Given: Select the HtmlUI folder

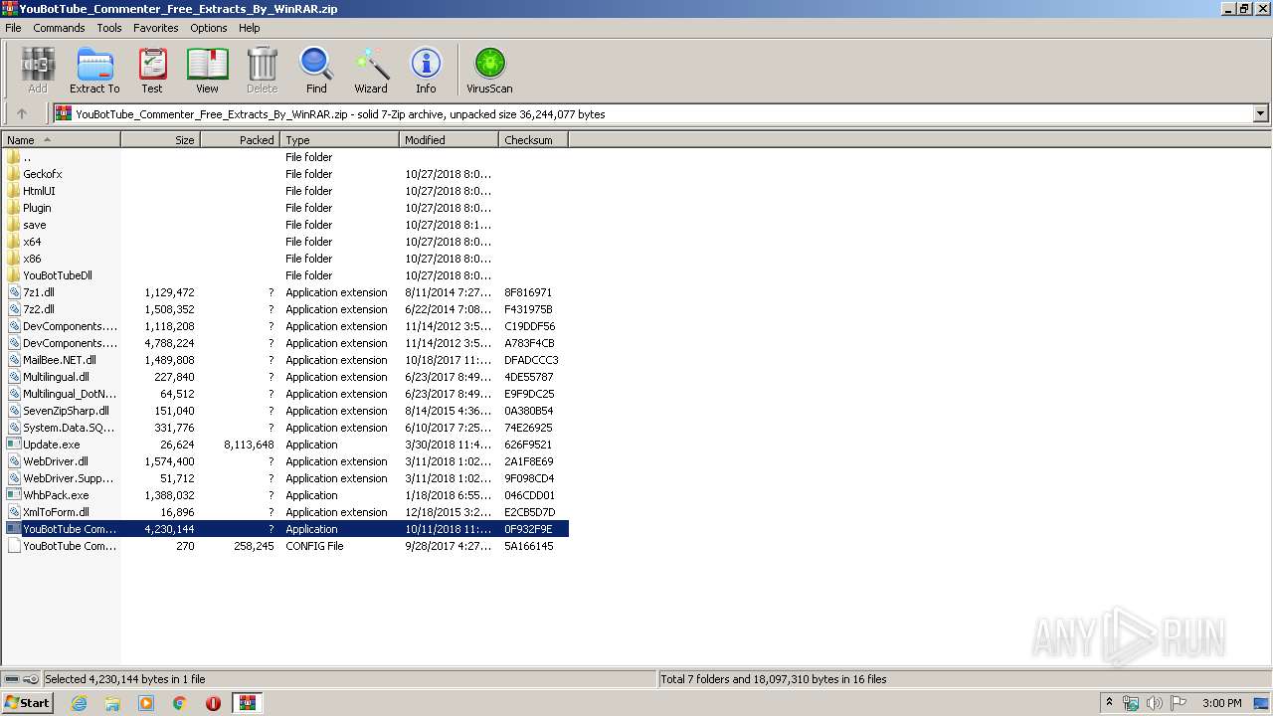Looking at the screenshot, I should coord(39,191).
